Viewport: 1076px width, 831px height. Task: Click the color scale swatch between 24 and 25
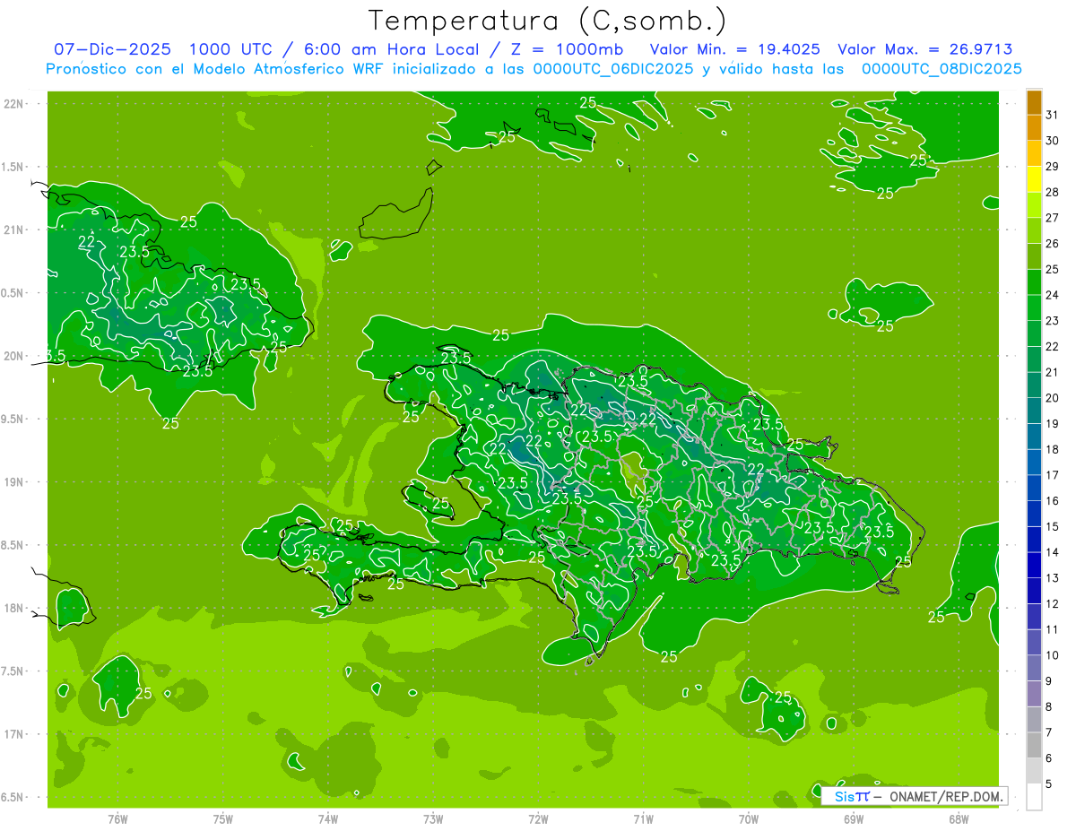(x=1034, y=282)
